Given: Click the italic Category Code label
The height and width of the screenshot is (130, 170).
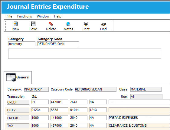Looking at the screenshot, I should [x=50, y=39].
